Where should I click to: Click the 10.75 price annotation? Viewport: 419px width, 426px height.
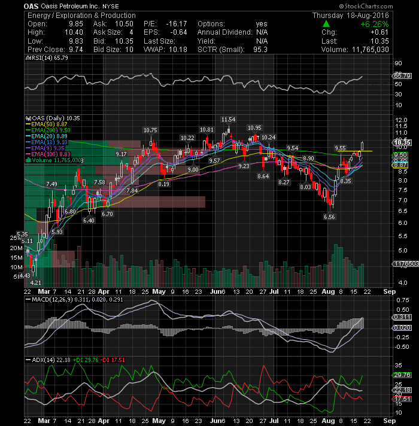click(150, 130)
